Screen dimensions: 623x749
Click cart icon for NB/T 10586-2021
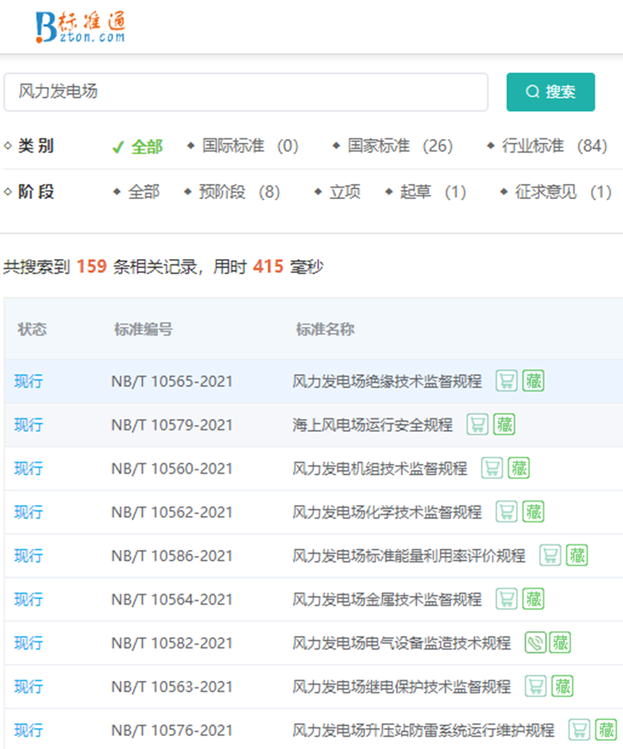550,555
